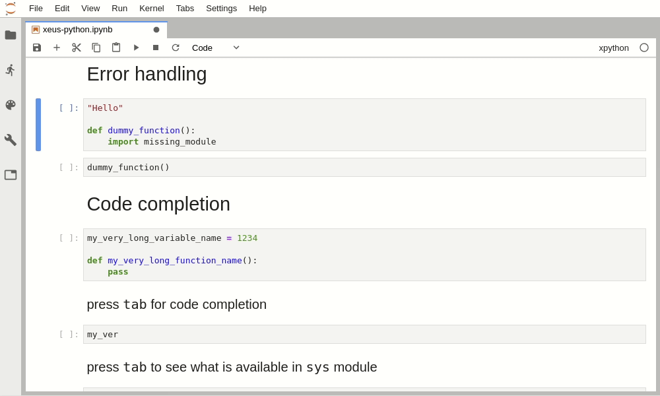Open the cell type Code dropdown
The width and height of the screenshot is (660, 396).
point(216,48)
